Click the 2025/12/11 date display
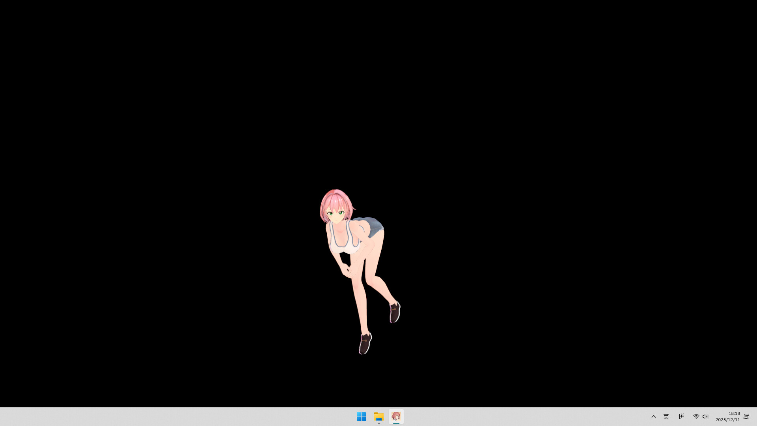Image resolution: width=757 pixels, height=426 pixels. (728, 419)
